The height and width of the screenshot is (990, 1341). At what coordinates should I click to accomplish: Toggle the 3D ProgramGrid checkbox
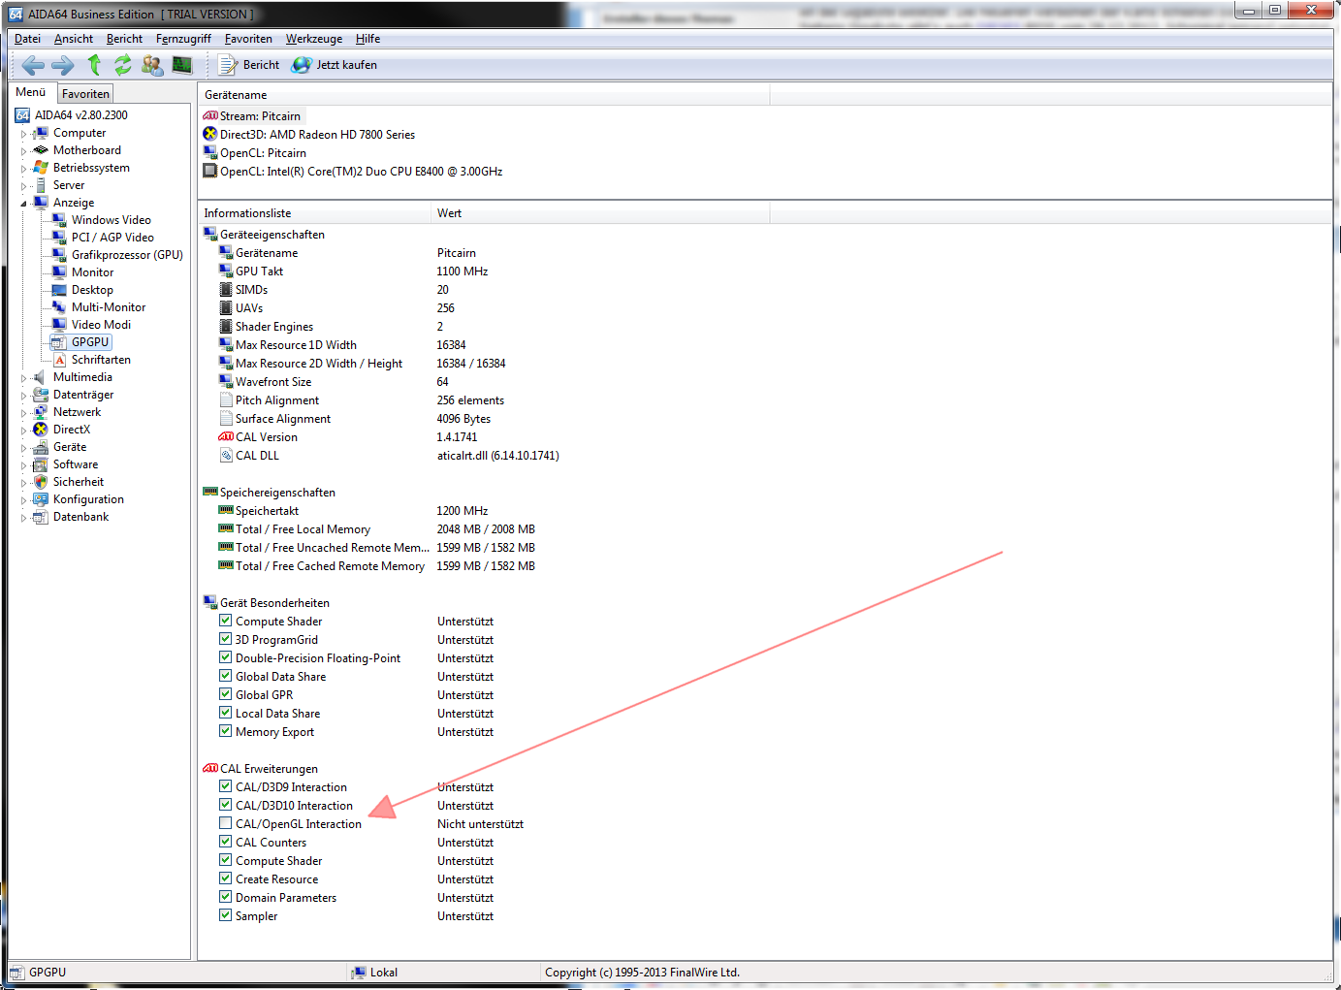(226, 640)
